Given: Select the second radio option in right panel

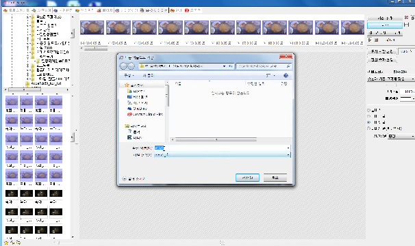Looking at the screenshot, I should [x=369, y=116].
